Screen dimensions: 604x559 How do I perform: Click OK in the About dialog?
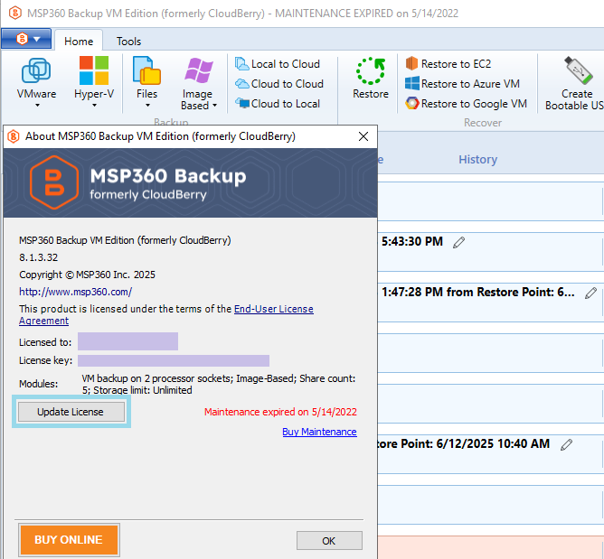[329, 541]
